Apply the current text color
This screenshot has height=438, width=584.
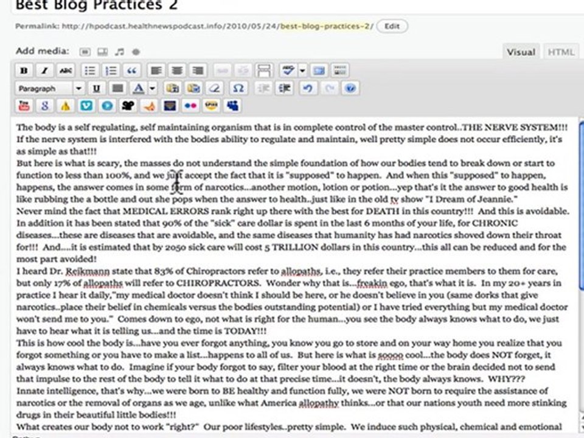pyautogui.click(x=139, y=89)
